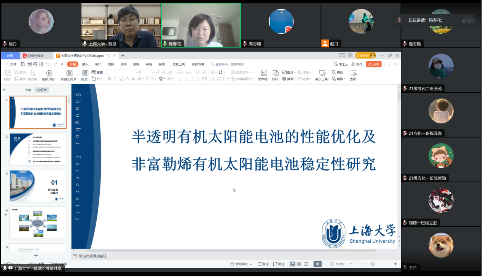Open the zoom percentage 100% dropdown
This screenshot has height=278, width=483.
click(x=342, y=264)
